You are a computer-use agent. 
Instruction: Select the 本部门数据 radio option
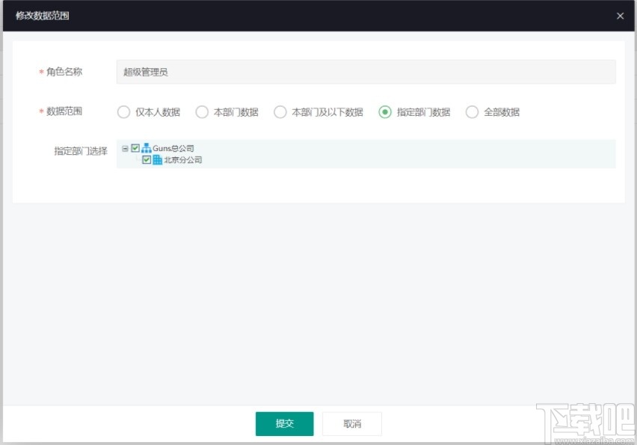click(x=202, y=111)
